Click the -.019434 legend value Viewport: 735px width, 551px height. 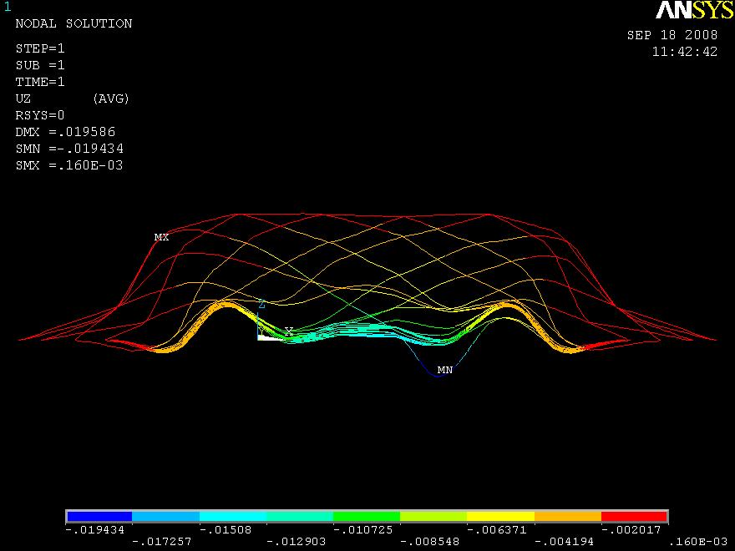click(95, 530)
